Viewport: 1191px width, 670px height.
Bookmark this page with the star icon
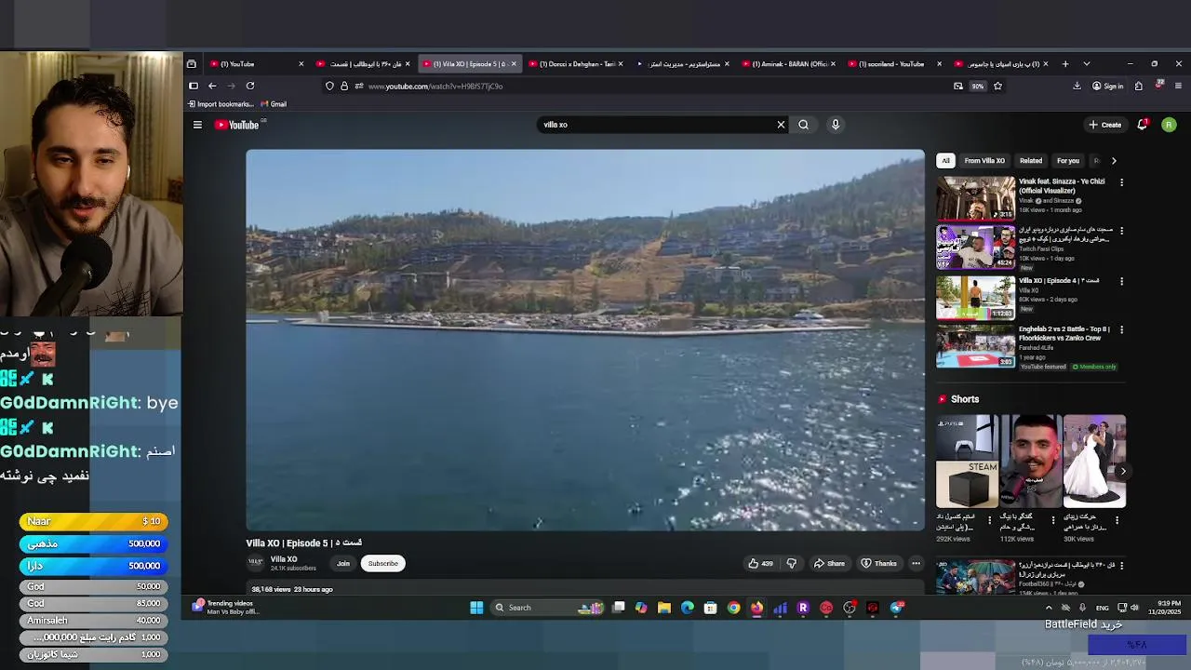pos(997,86)
